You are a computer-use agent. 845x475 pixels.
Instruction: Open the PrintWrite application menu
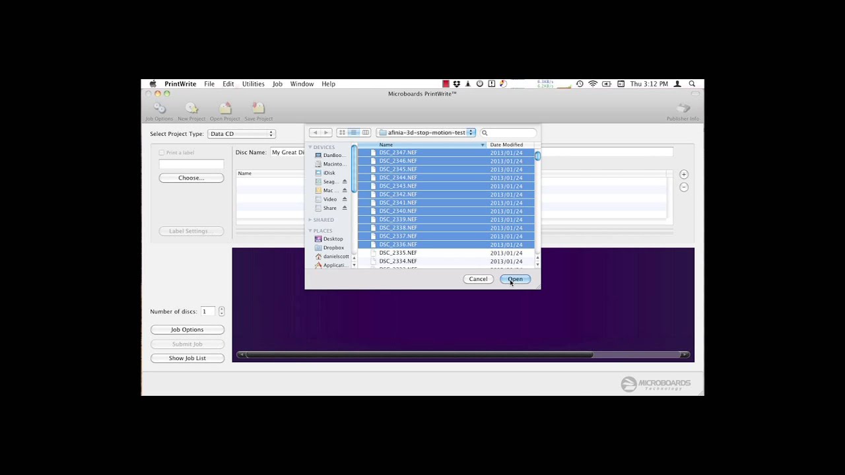(x=180, y=84)
